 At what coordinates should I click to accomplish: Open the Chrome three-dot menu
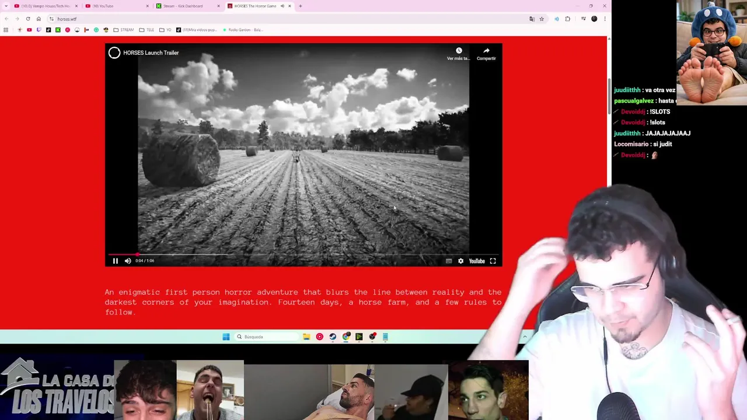coord(605,19)
